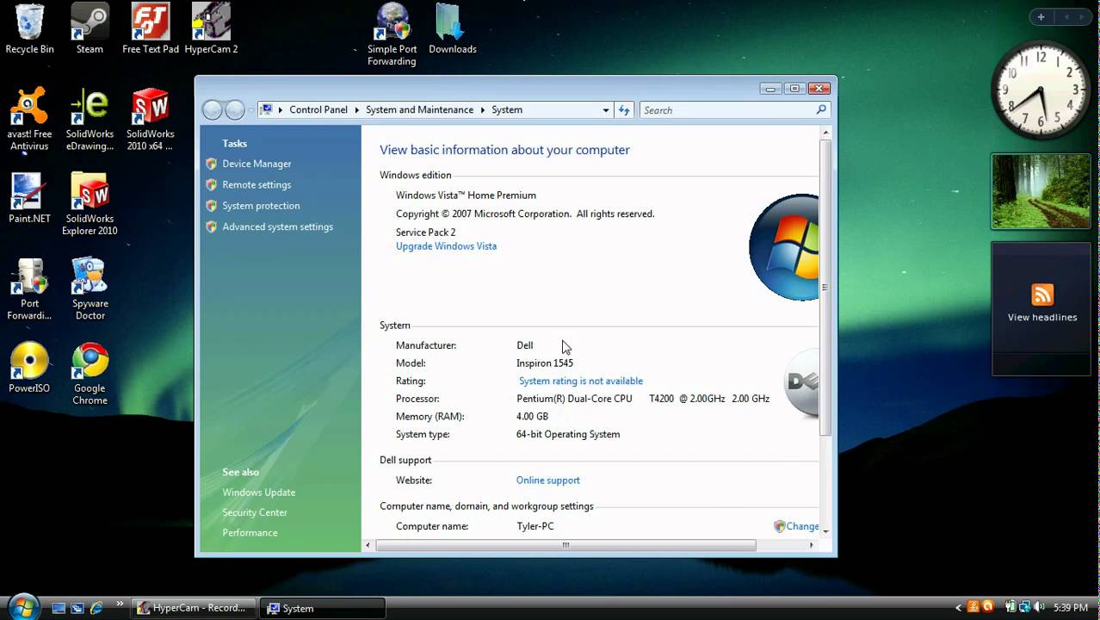Open Performance link in sidebar
1100x620 pixels.
(x=250, y=532)
